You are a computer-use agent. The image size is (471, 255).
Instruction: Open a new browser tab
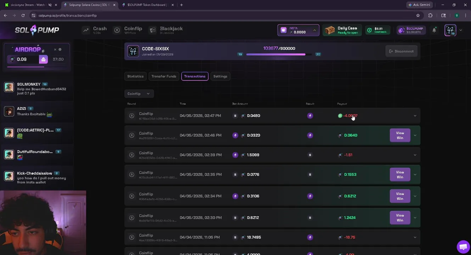(x=181, y=5)
